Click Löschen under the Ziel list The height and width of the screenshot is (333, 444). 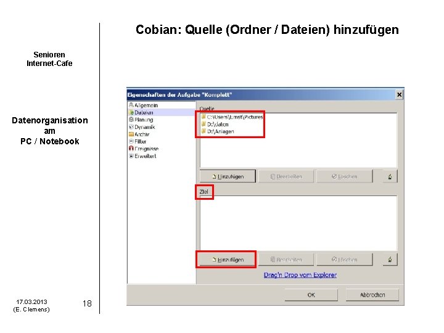click(344, 260)
